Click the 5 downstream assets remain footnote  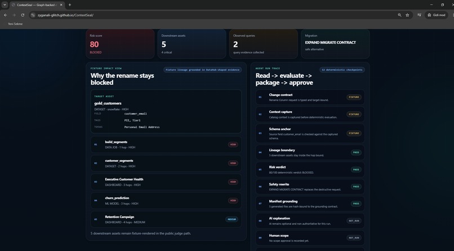point(141,234)
